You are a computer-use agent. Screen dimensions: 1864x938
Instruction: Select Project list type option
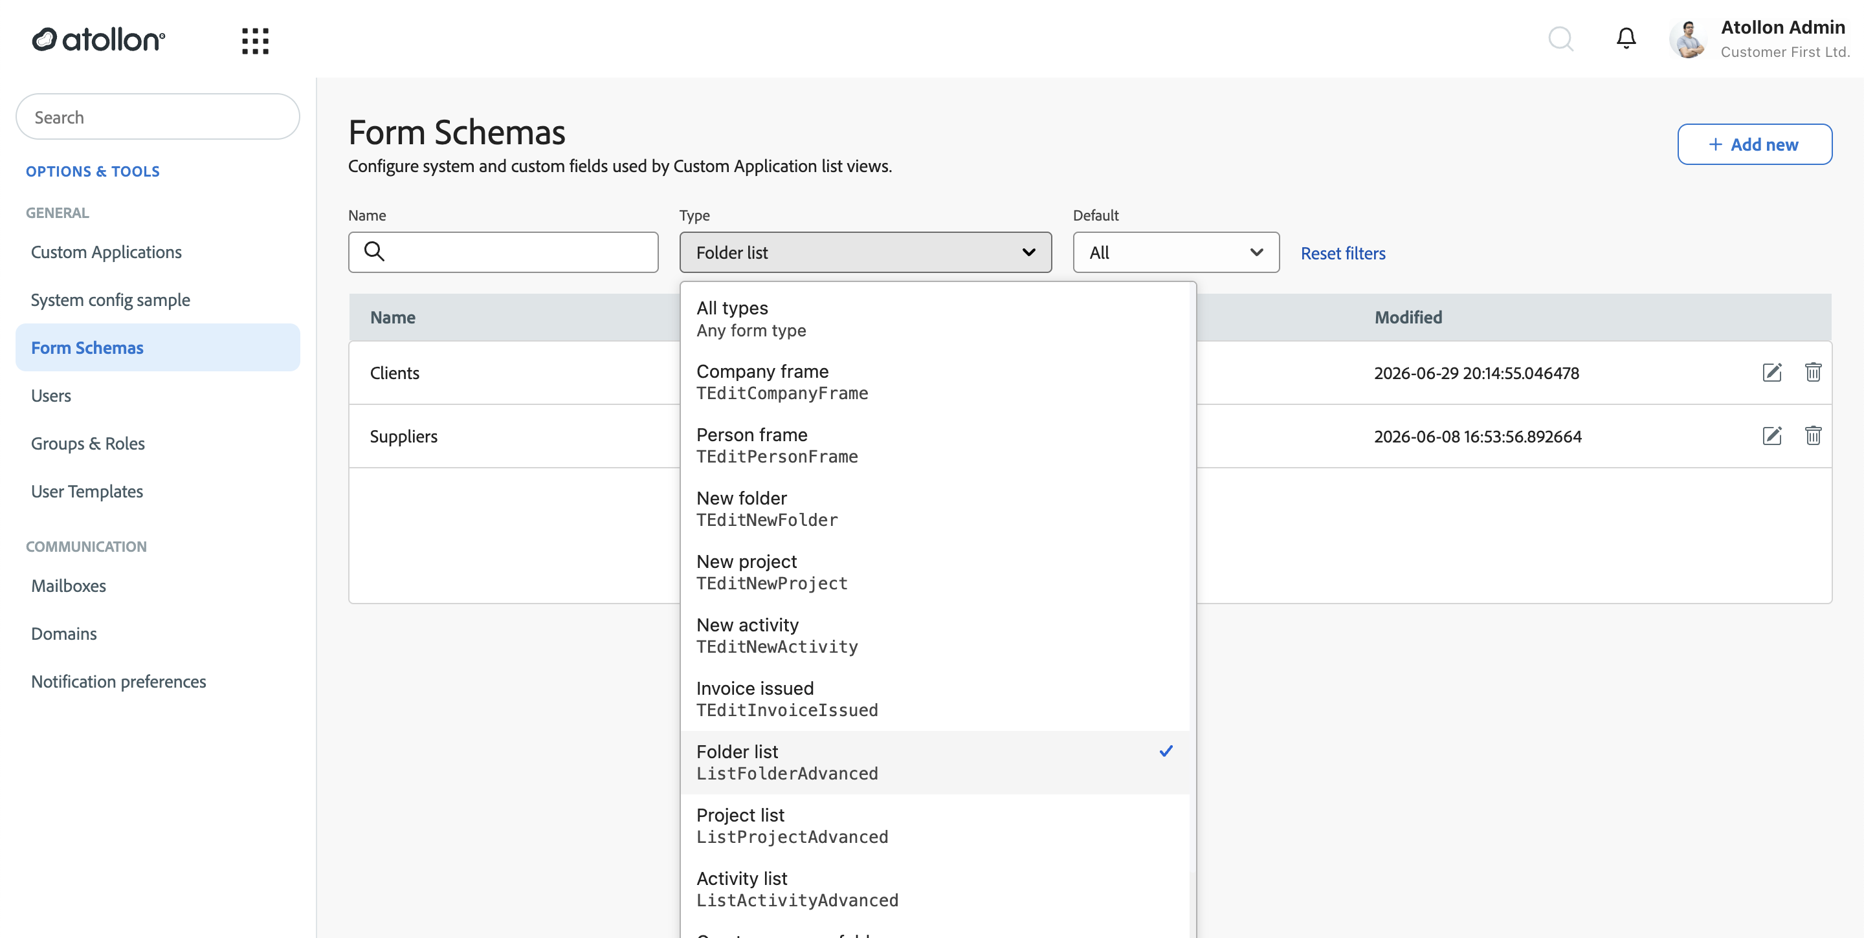pyautogui.click(x=935, y=826)
